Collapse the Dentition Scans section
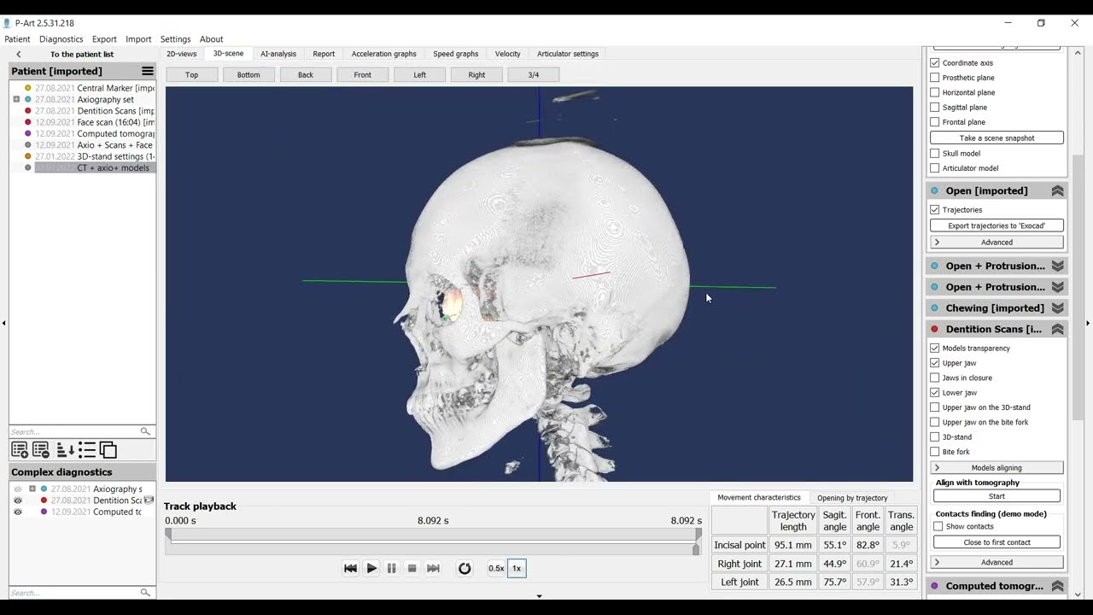Image resolution: width=1093 pixels, height=615 pixels. coord(1057,330)
